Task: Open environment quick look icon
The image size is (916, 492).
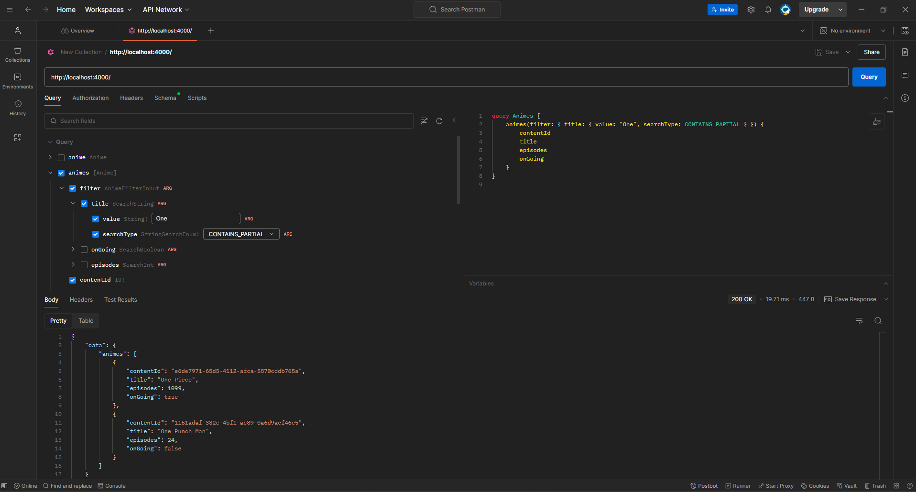Action: click(905, 31)
